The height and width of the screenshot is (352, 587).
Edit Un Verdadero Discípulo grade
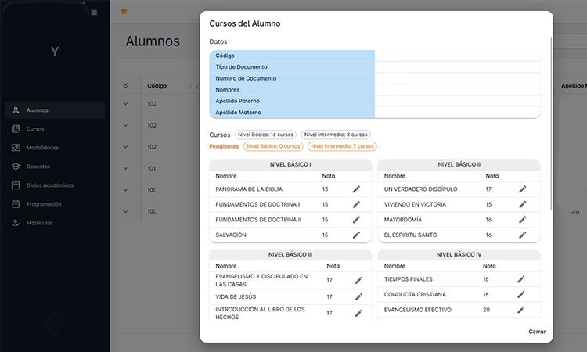coord(522,189)
